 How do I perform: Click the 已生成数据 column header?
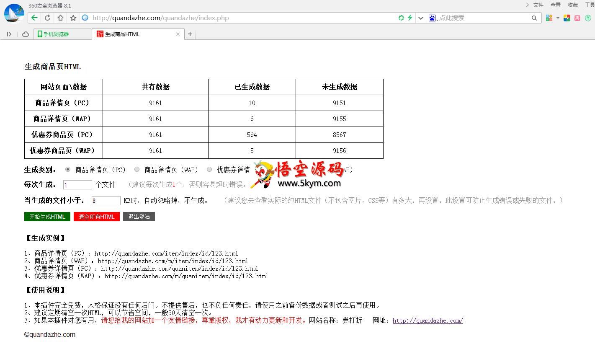pyautogui.click(x=252, y=87)
